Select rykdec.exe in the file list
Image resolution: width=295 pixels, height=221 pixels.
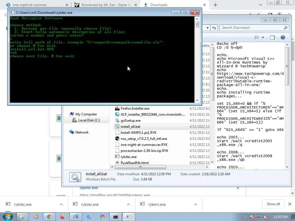[129, 157]
